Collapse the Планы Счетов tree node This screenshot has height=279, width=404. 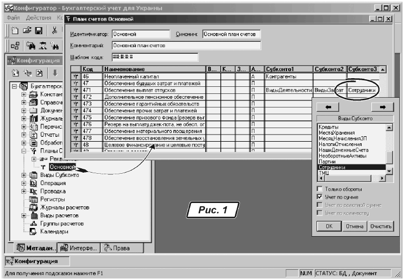pyautogui.click(x=24, y=151)
